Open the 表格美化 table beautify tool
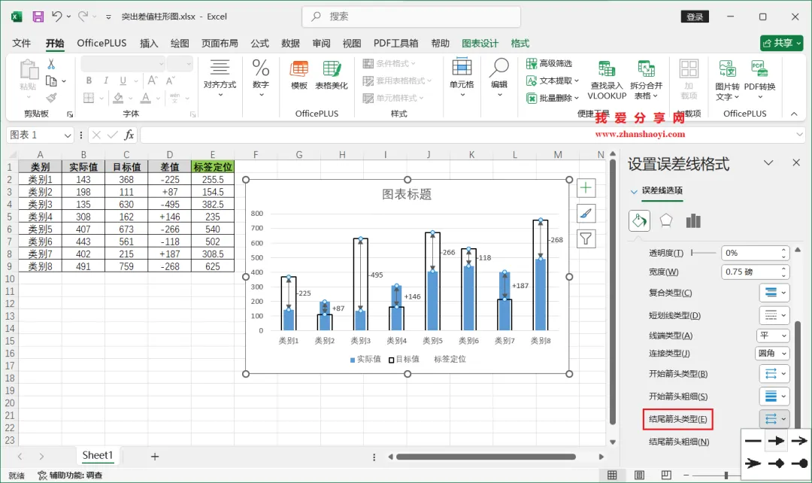812x483 pixels. click(x=332, y=75)
